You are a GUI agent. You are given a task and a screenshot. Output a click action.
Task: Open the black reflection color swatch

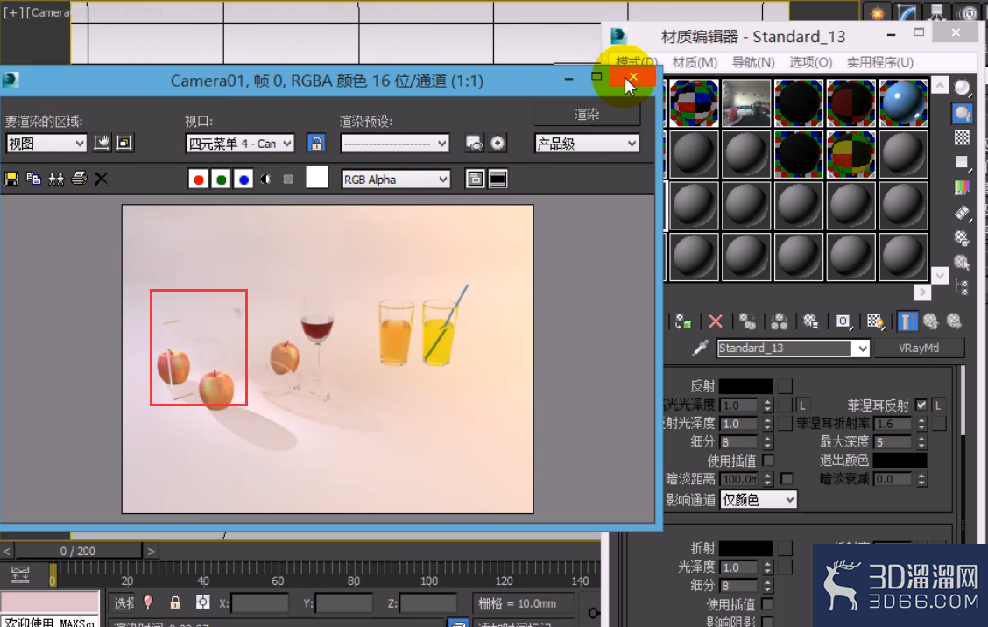tap(745, 385)
